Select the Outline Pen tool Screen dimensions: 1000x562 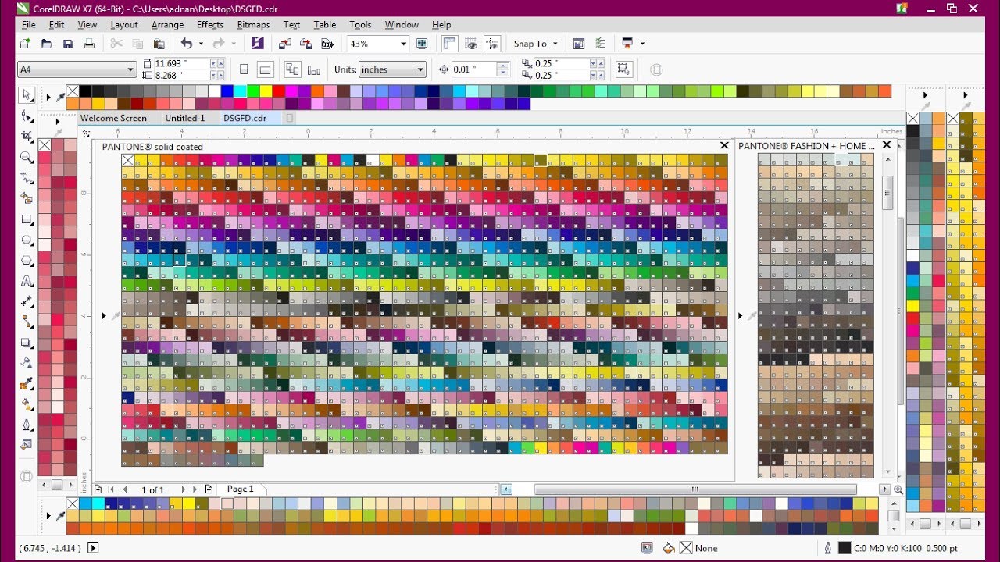[x=27, y=425]
